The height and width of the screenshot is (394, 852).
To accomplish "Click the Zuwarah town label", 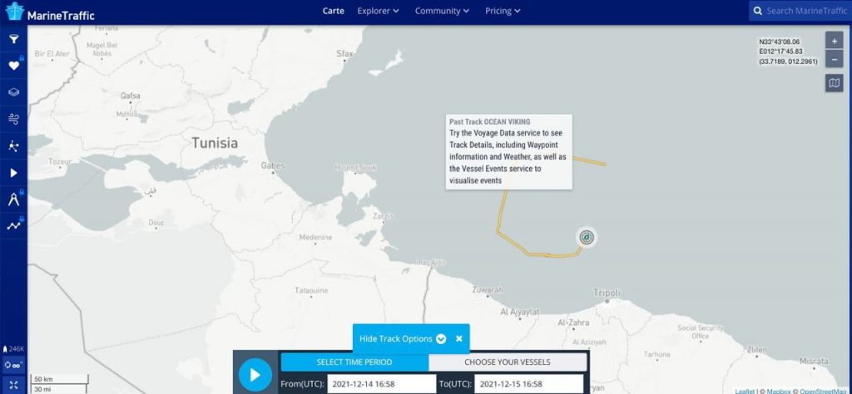I will (488, 290).
